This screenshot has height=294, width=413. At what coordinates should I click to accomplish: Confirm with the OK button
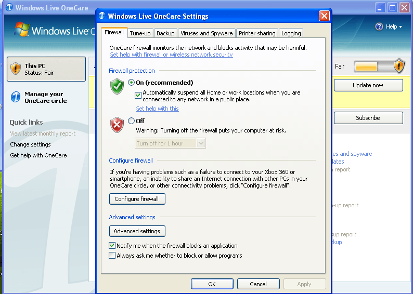[x=212, y=284]
